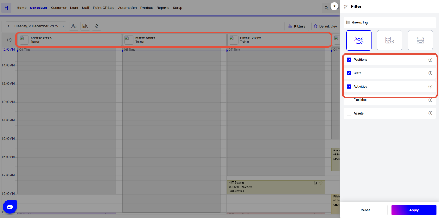Click the H logo icon

coord(6,8)
